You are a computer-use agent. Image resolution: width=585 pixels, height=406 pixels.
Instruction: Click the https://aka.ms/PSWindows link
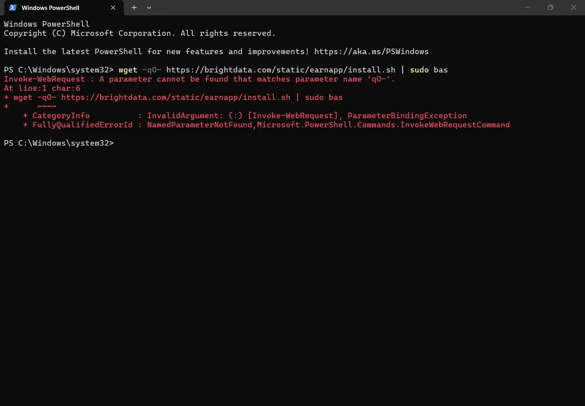pos(371,52)
